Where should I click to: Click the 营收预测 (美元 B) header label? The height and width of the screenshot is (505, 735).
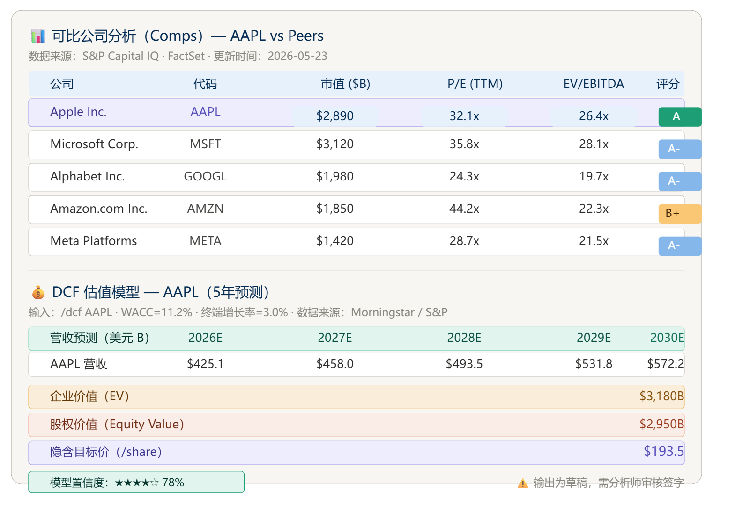(x=100, y=338)
